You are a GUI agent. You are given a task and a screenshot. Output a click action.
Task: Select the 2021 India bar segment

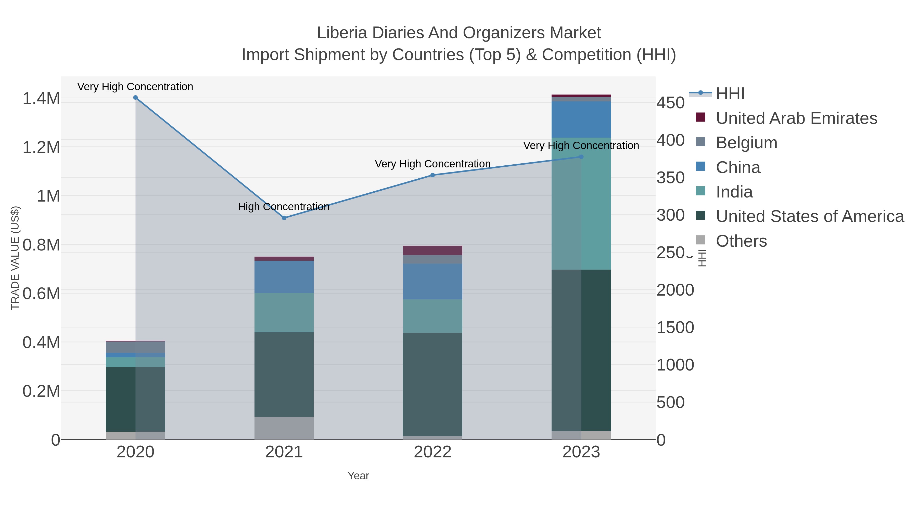284,313
